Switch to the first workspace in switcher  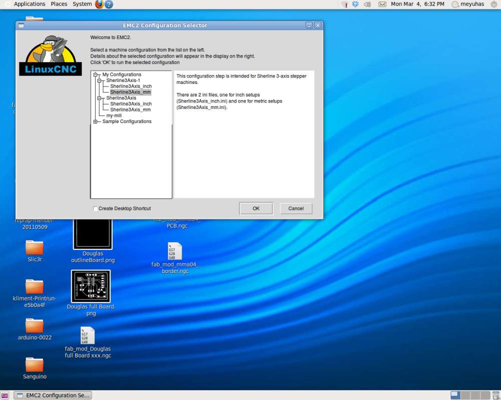455,395
